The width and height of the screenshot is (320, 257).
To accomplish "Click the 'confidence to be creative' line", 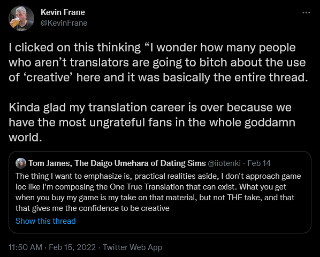I will tap(93, 208).
